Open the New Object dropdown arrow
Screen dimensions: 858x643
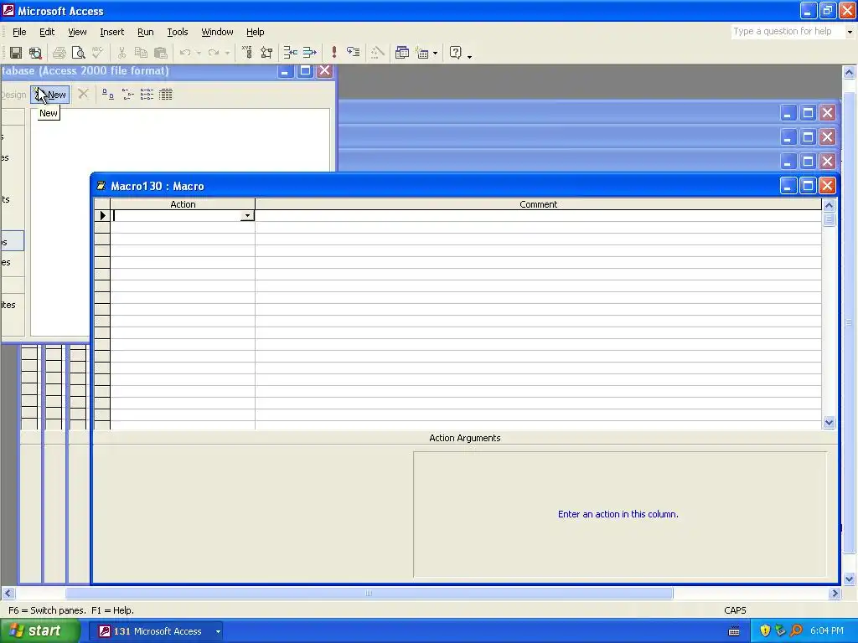tap(436, 53)
